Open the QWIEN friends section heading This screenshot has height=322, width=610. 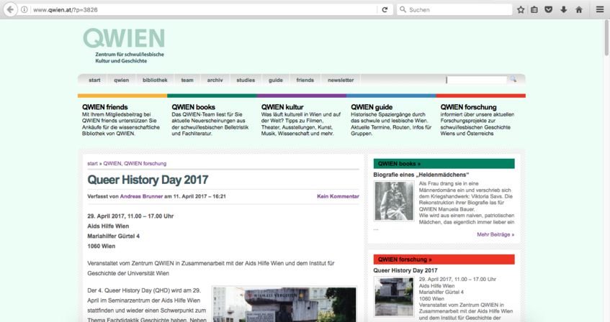(104, 107)
